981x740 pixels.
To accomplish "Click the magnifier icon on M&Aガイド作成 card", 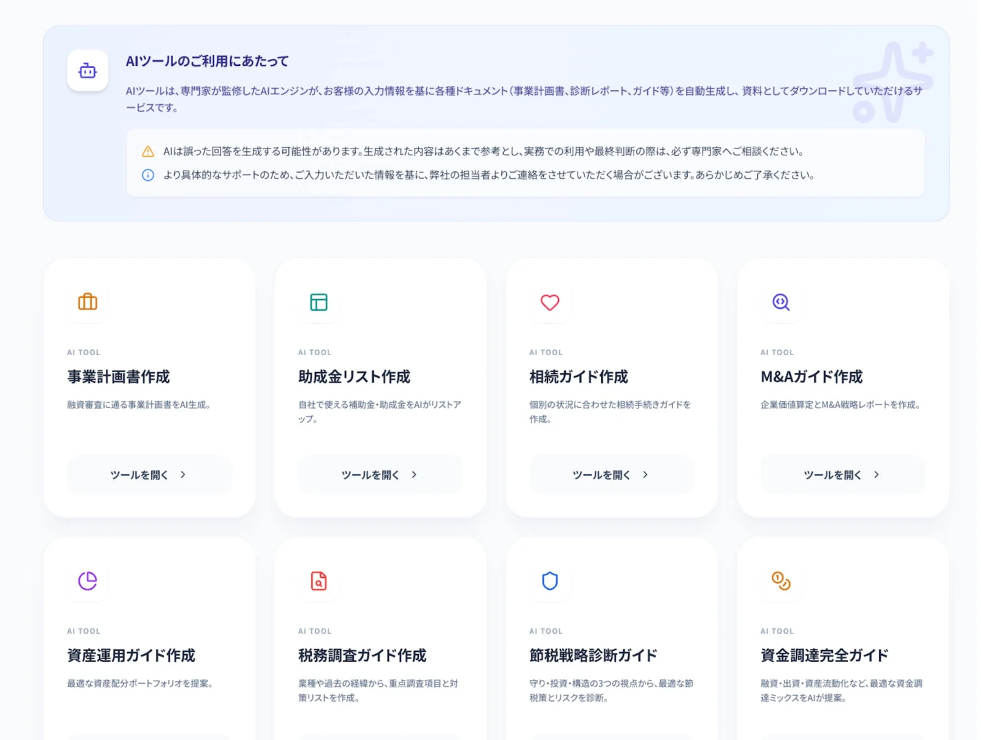I will coord(782,302).
